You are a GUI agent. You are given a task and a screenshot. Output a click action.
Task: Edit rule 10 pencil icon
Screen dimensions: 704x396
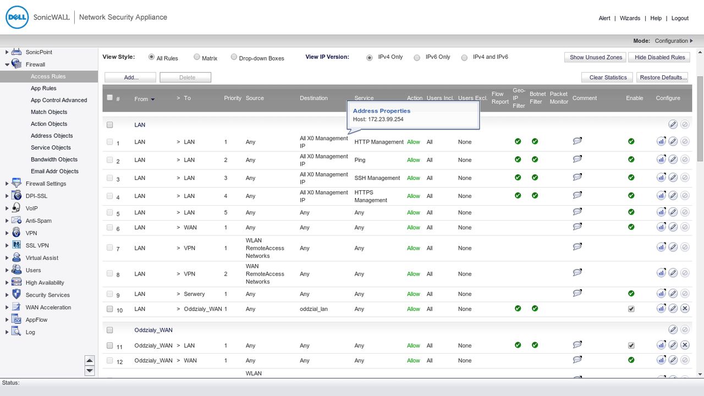[673, 309]
